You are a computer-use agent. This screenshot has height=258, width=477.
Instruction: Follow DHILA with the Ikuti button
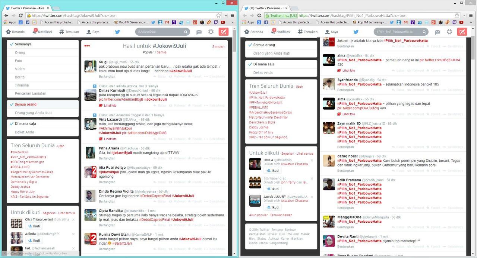272,171
